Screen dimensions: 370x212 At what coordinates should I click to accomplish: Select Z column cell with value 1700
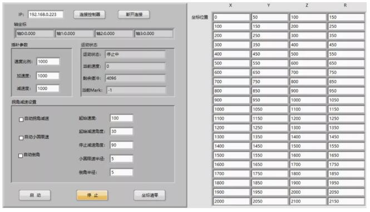click(308, 164)
